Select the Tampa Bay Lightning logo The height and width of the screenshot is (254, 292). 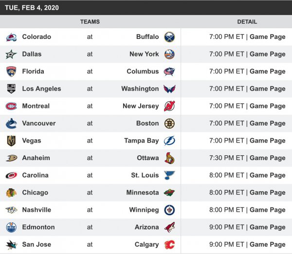pos(169,141)
